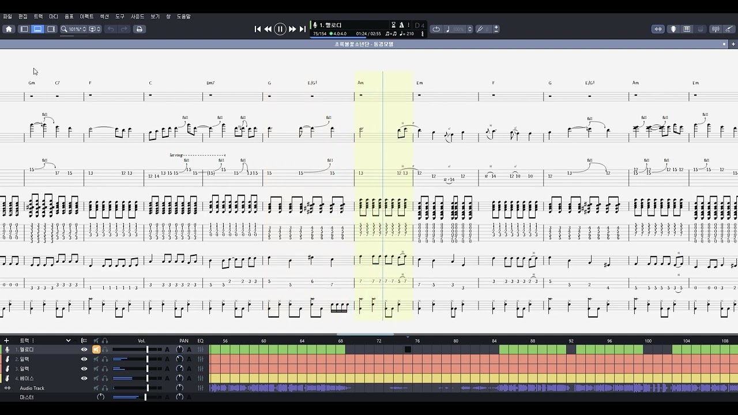
Task: Rewind to the previous bar
Action: pos(268,29)
